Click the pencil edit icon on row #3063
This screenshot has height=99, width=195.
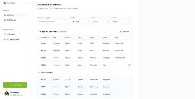tap(129, 65)
